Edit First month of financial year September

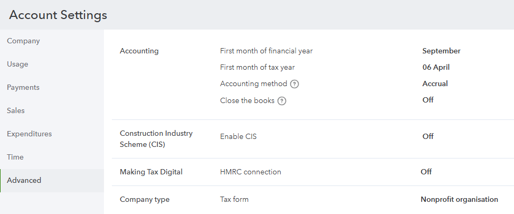point(441,51)
